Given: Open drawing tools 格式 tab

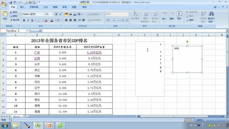Looking at the screenshot, I should pos(84,7).
